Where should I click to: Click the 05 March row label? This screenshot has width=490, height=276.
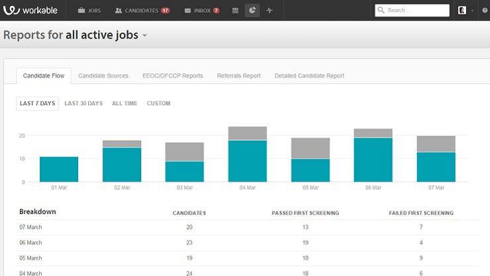point(30,258)
